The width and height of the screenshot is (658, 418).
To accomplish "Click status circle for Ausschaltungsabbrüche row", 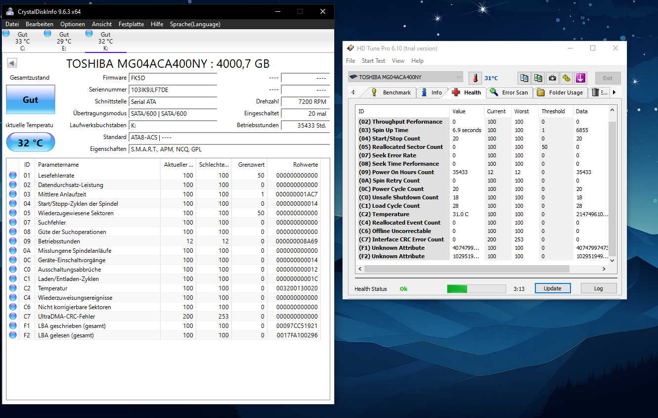I will [13, 269].
